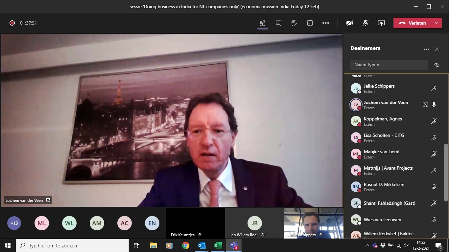Open Outlook from the taskbar
The height and width of the screenshot is (252, 449).
click(201, 245)
